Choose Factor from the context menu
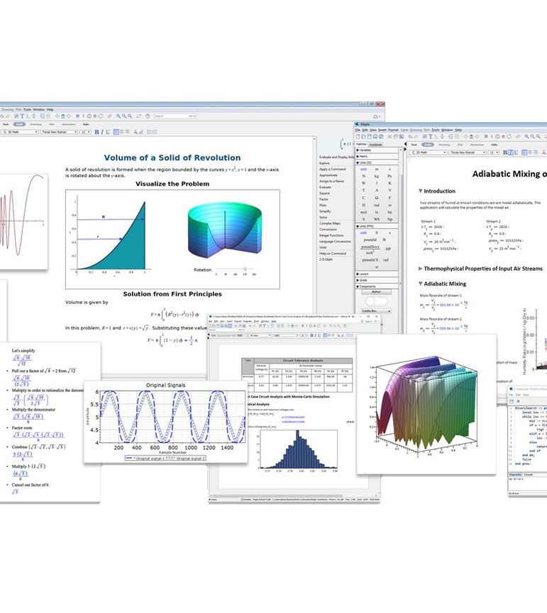Viewport: 547px width, 613px height. [x=324, y=199]
